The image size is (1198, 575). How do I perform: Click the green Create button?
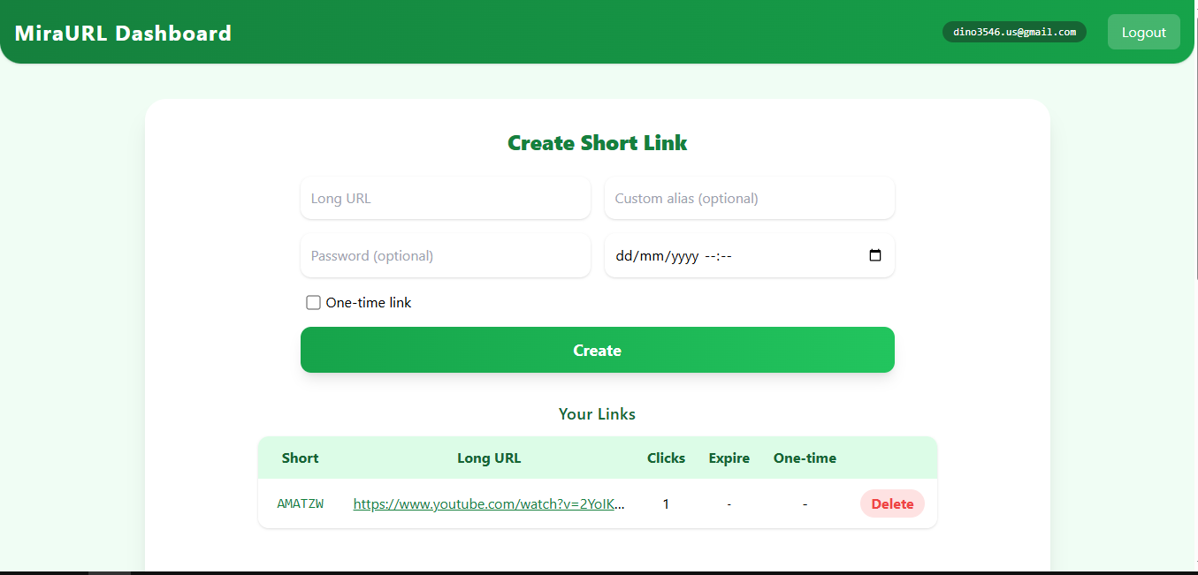[598, 350]
